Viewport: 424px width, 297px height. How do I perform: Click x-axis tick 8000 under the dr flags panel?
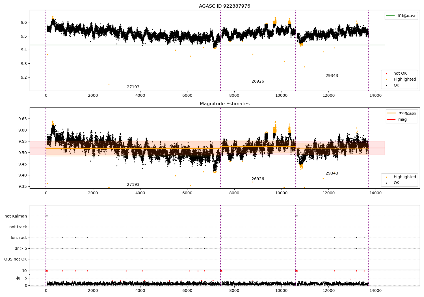point(234,290)
